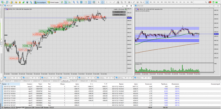Select the D1 timeframe
The height and width of the screenshot is (109, 221).
184,2
